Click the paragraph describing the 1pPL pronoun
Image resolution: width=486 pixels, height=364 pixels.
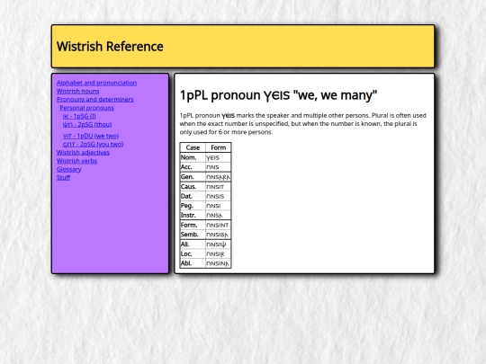pos(303,124)
